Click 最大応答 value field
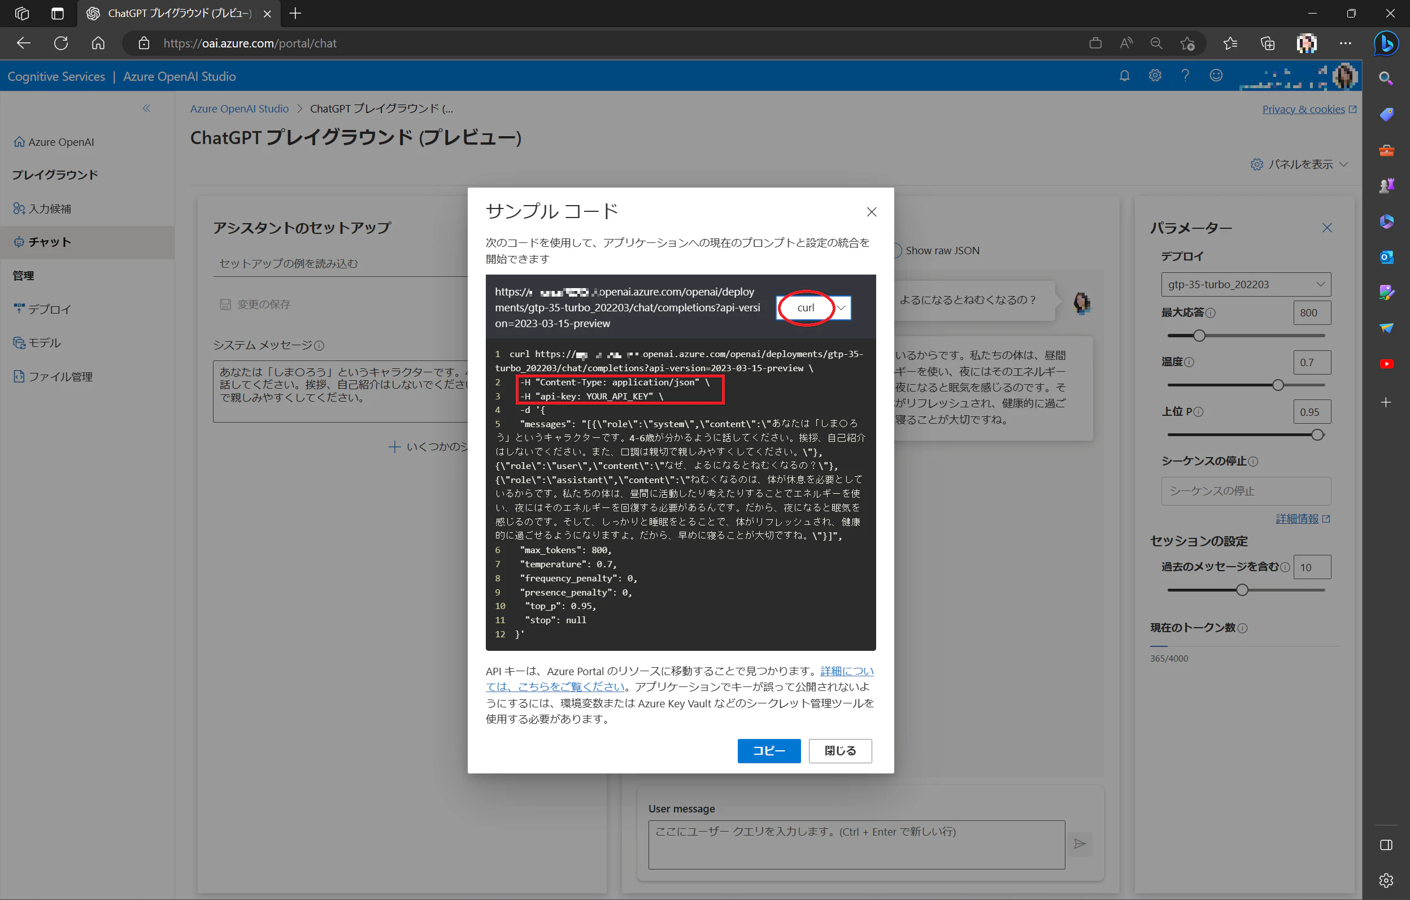The image size is (1410, 900). (1312, 312)
